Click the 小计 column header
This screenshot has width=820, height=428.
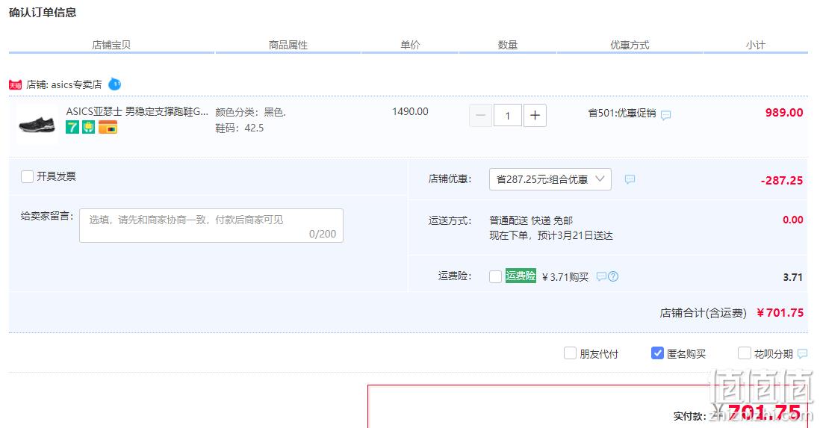tap(755, 45)
